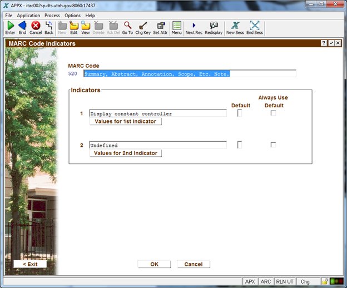347x288 pixels.
Task: Click the green Enter toolbar icon
Action: tap(10, 26)
